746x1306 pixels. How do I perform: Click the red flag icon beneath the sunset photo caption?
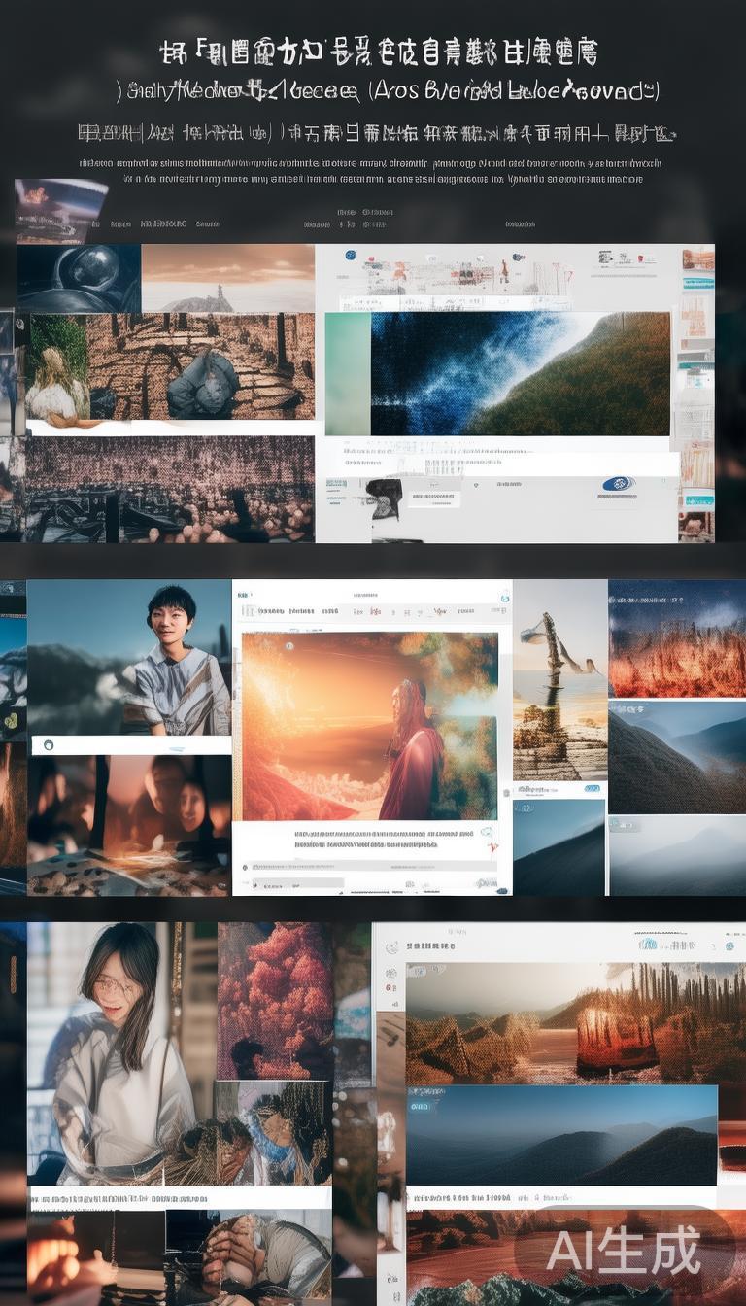tap(492, 848)
